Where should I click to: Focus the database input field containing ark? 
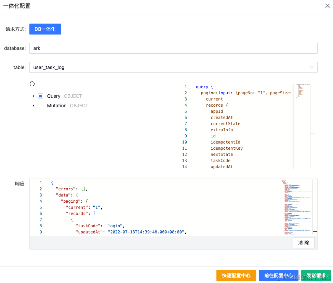pyautogui.click(x=173, y=48)
